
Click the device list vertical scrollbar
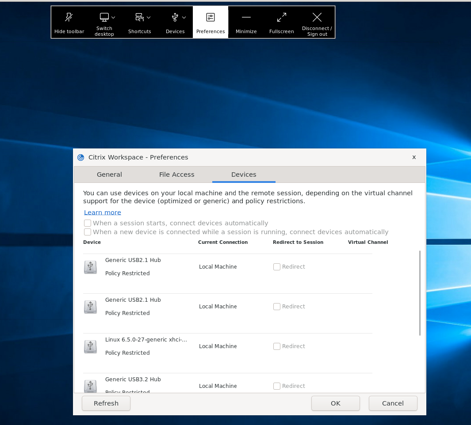point(420,293)
